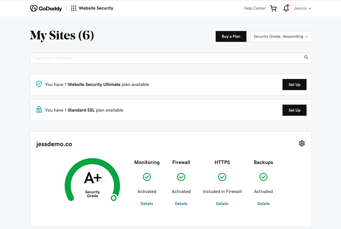Viewport: 341px width, 229px height.
Task: Open settings gear for jessdemo.co
Action: pyautogui.click(x=302, y=143)
